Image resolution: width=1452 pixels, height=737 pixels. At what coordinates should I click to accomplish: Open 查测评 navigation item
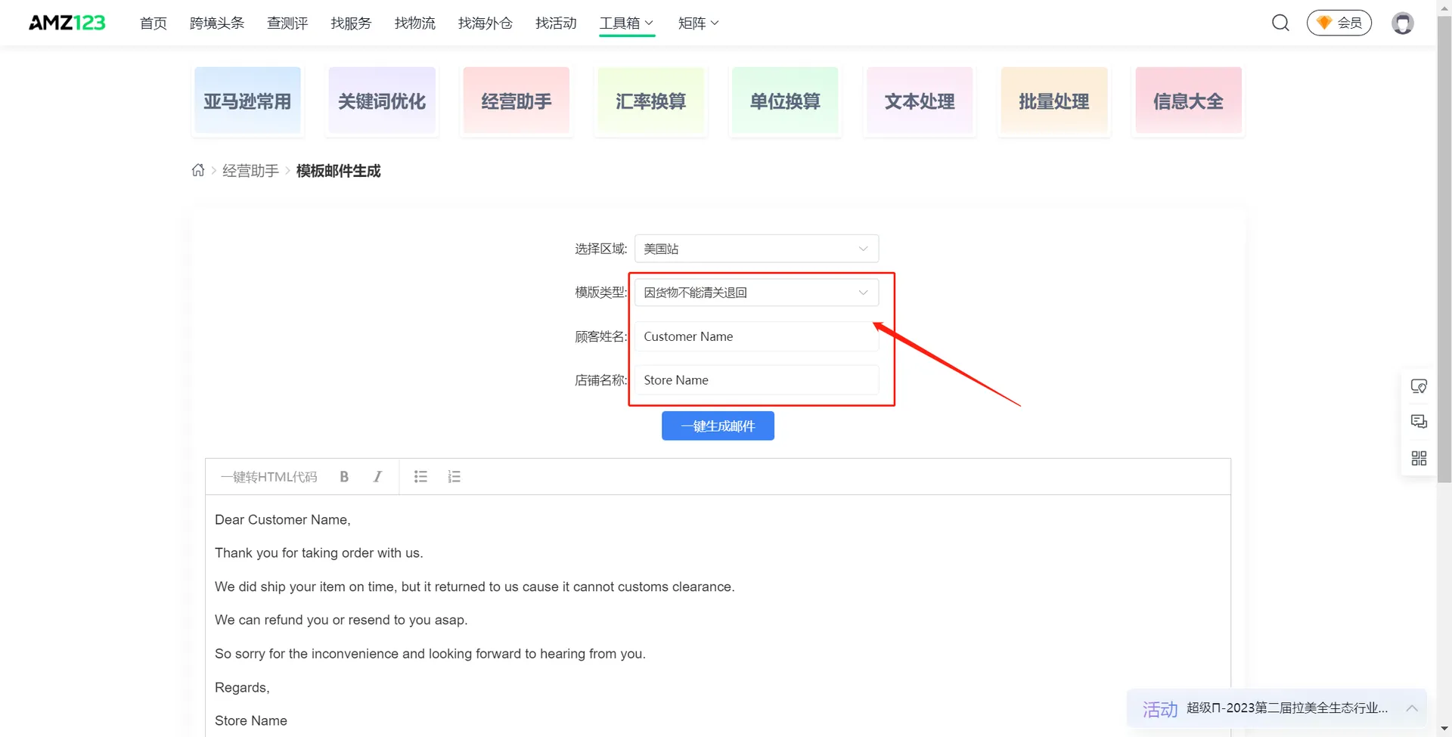click(x=287, y=23)
